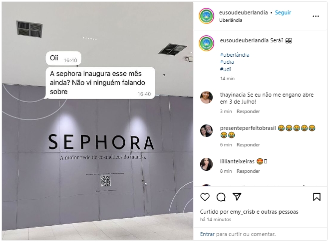This screenshot has width=330, height=244.
Task: Click the Sephora storefront post image
Action: [97, 121]
